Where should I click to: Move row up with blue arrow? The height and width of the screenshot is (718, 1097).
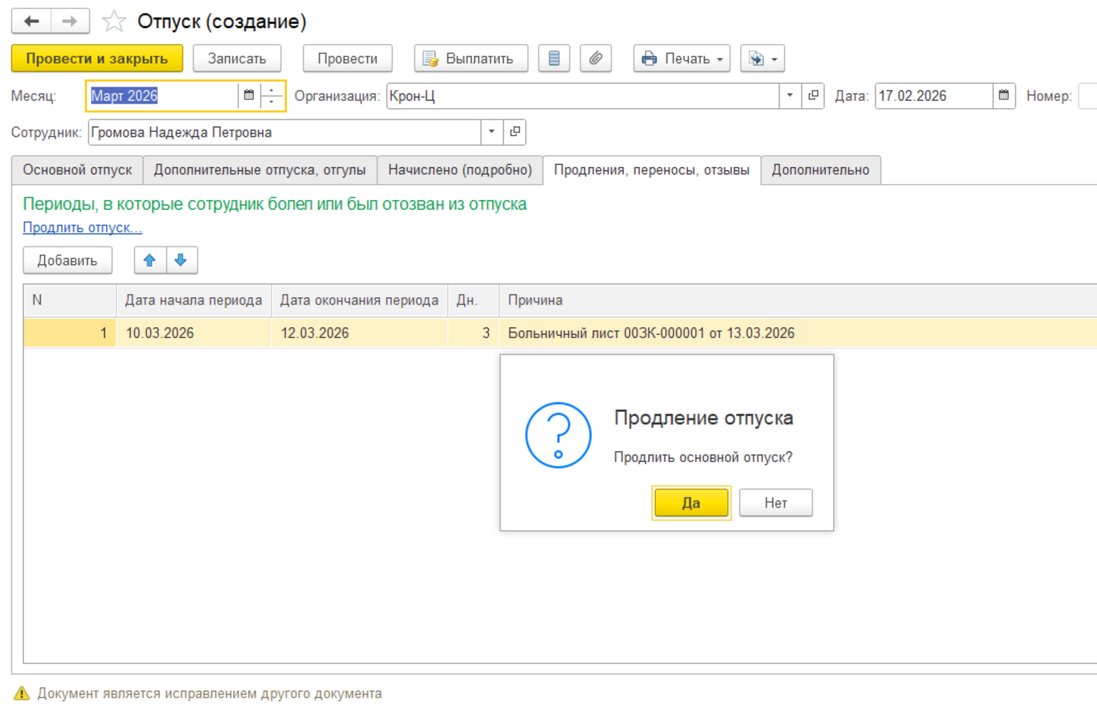(150, 261)
